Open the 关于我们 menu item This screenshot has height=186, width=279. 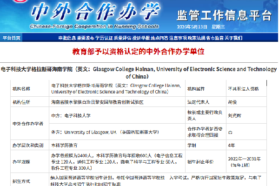pos(233,38)
